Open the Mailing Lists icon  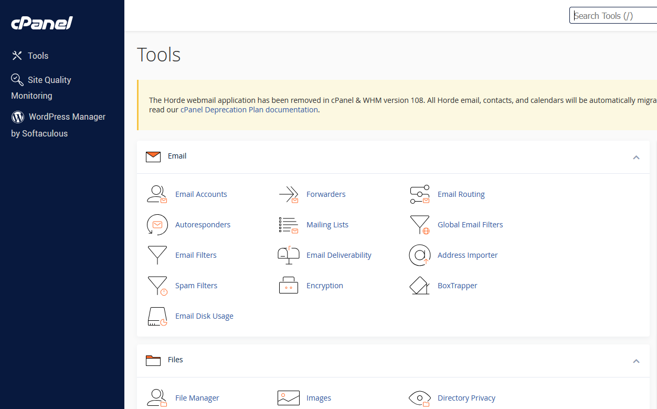point(288,225)
